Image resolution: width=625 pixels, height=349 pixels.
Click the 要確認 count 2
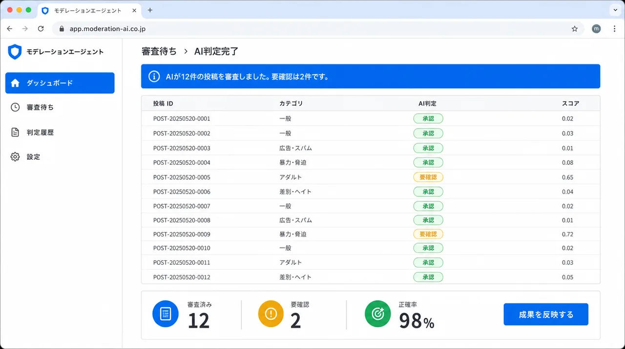tap(295, 321)
